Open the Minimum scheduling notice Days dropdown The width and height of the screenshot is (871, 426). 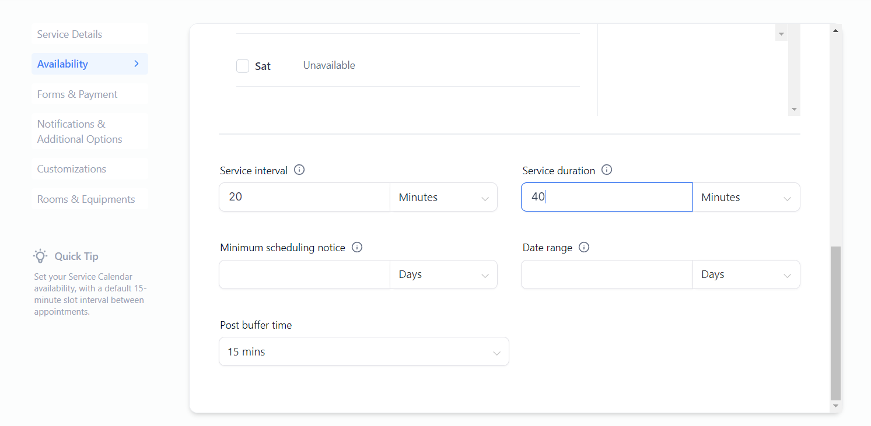[x=443, y=274]
